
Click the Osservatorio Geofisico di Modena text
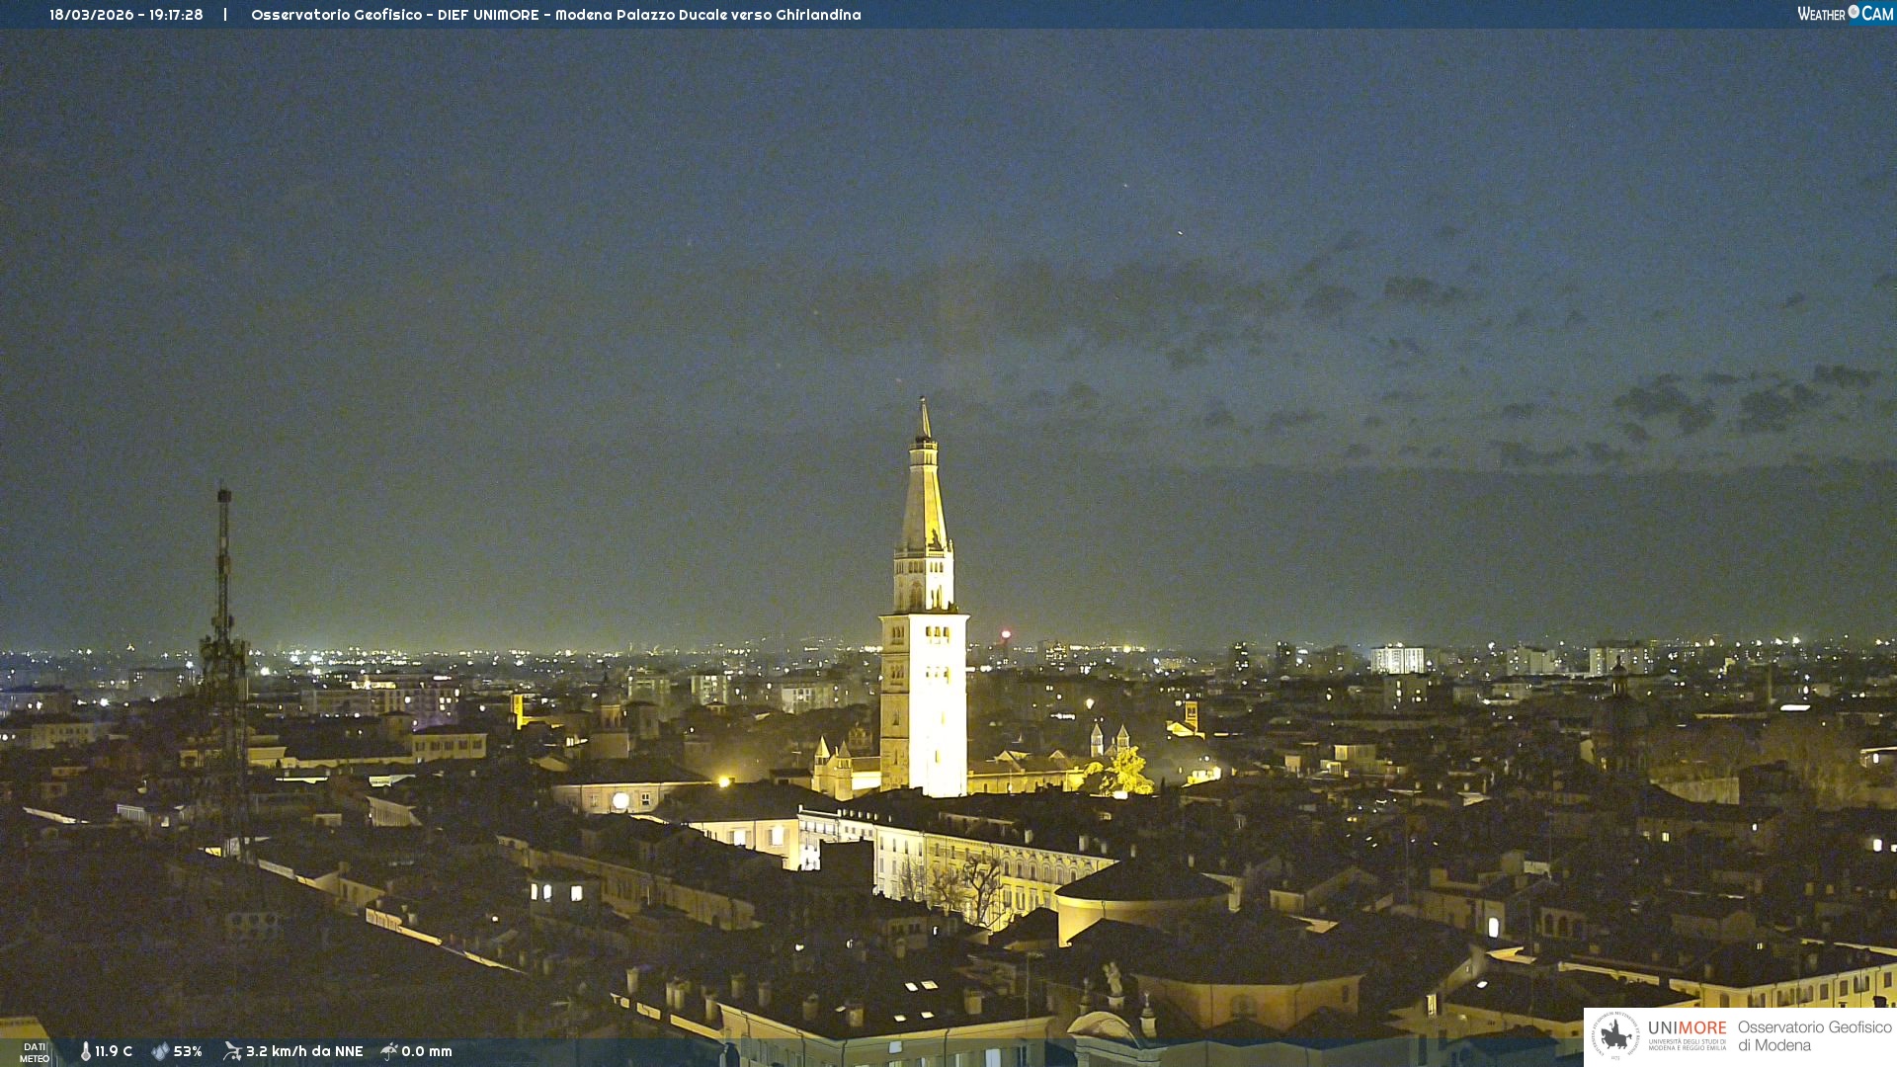1814,1035
